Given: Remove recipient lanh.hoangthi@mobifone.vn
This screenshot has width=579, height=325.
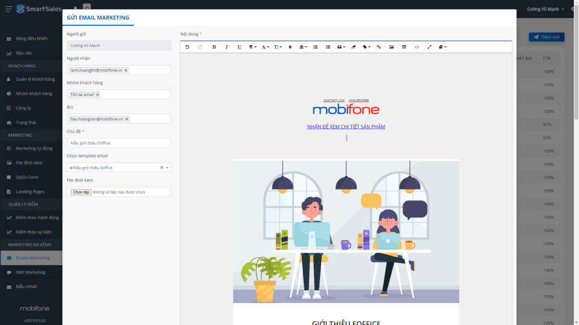Looking at the screenshot, I should coord(126,70).
